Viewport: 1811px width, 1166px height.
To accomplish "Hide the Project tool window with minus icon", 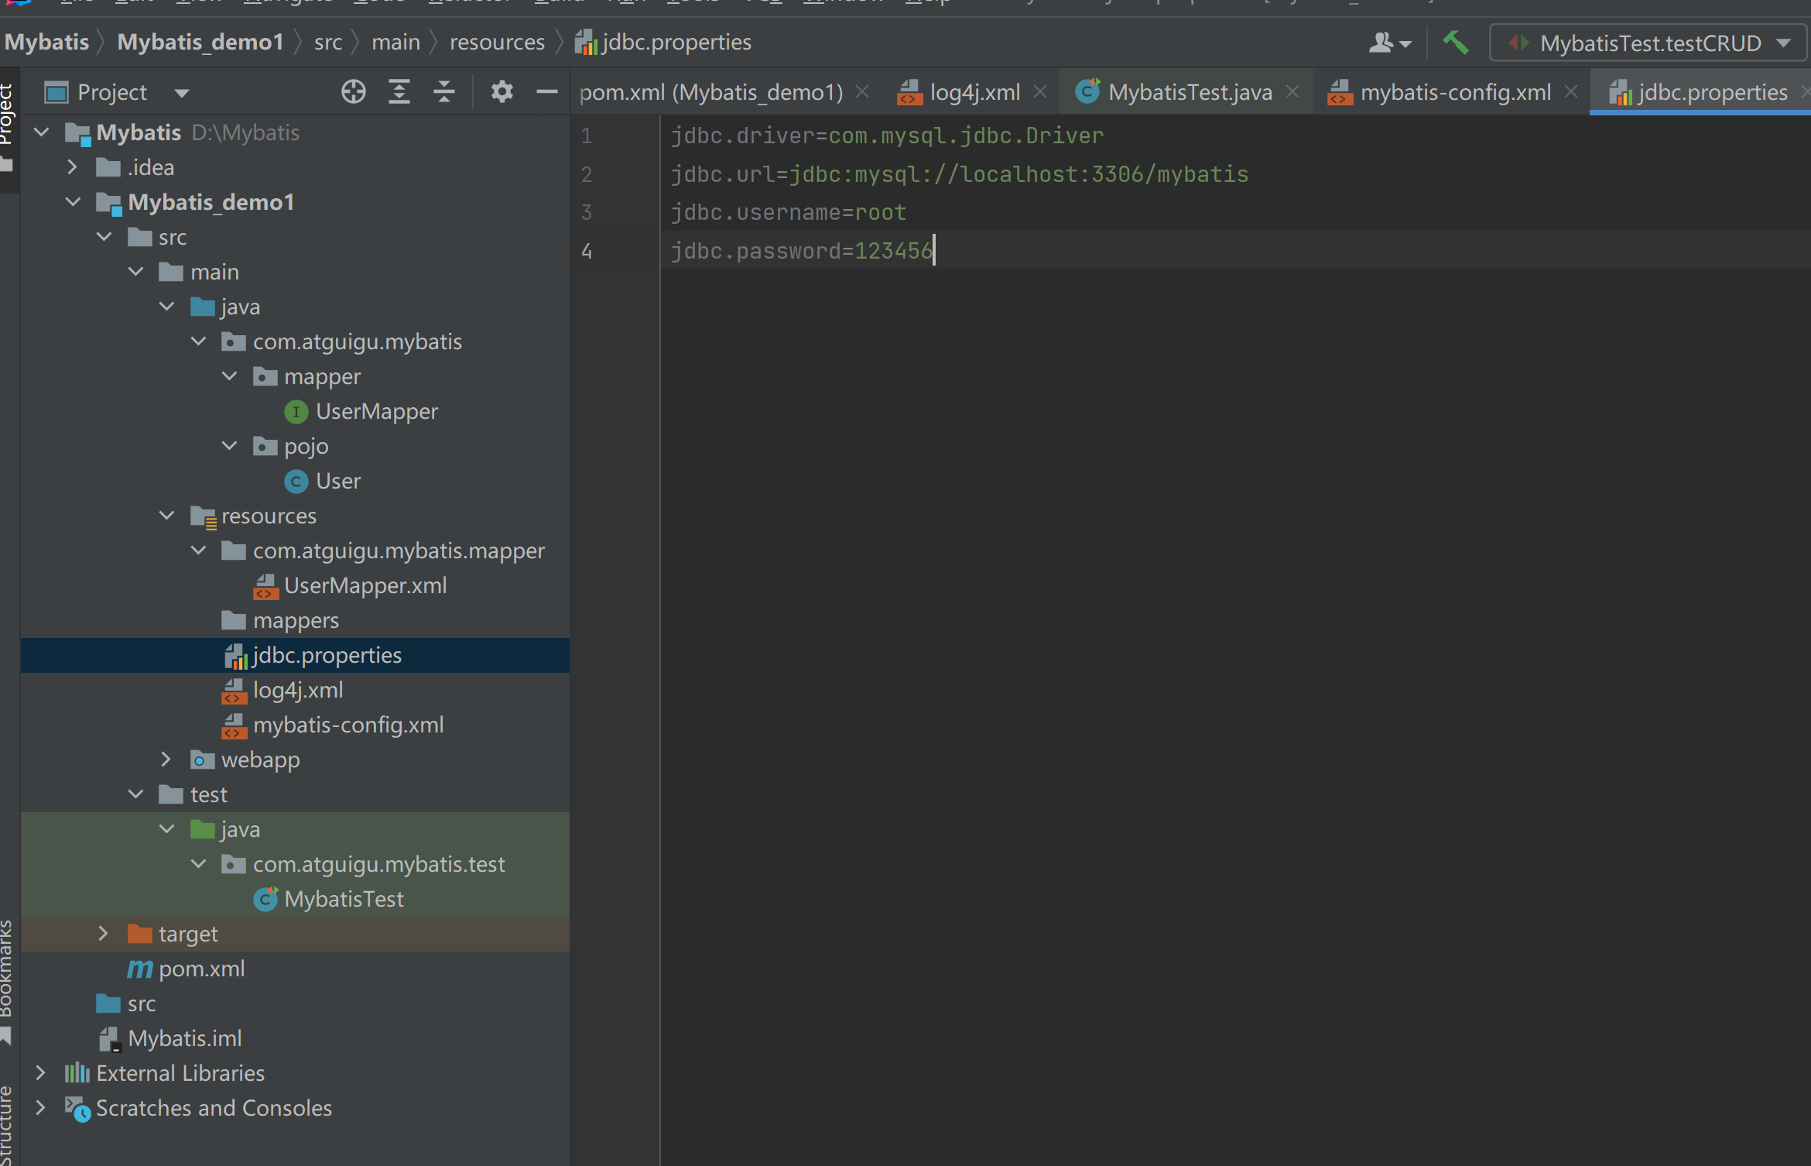I will (x=546, y=92).
